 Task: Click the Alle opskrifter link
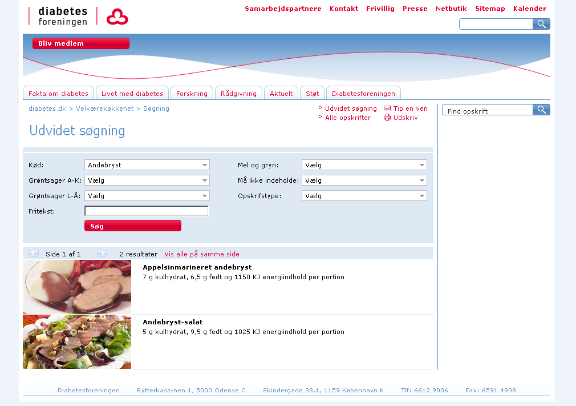point(348,118)
